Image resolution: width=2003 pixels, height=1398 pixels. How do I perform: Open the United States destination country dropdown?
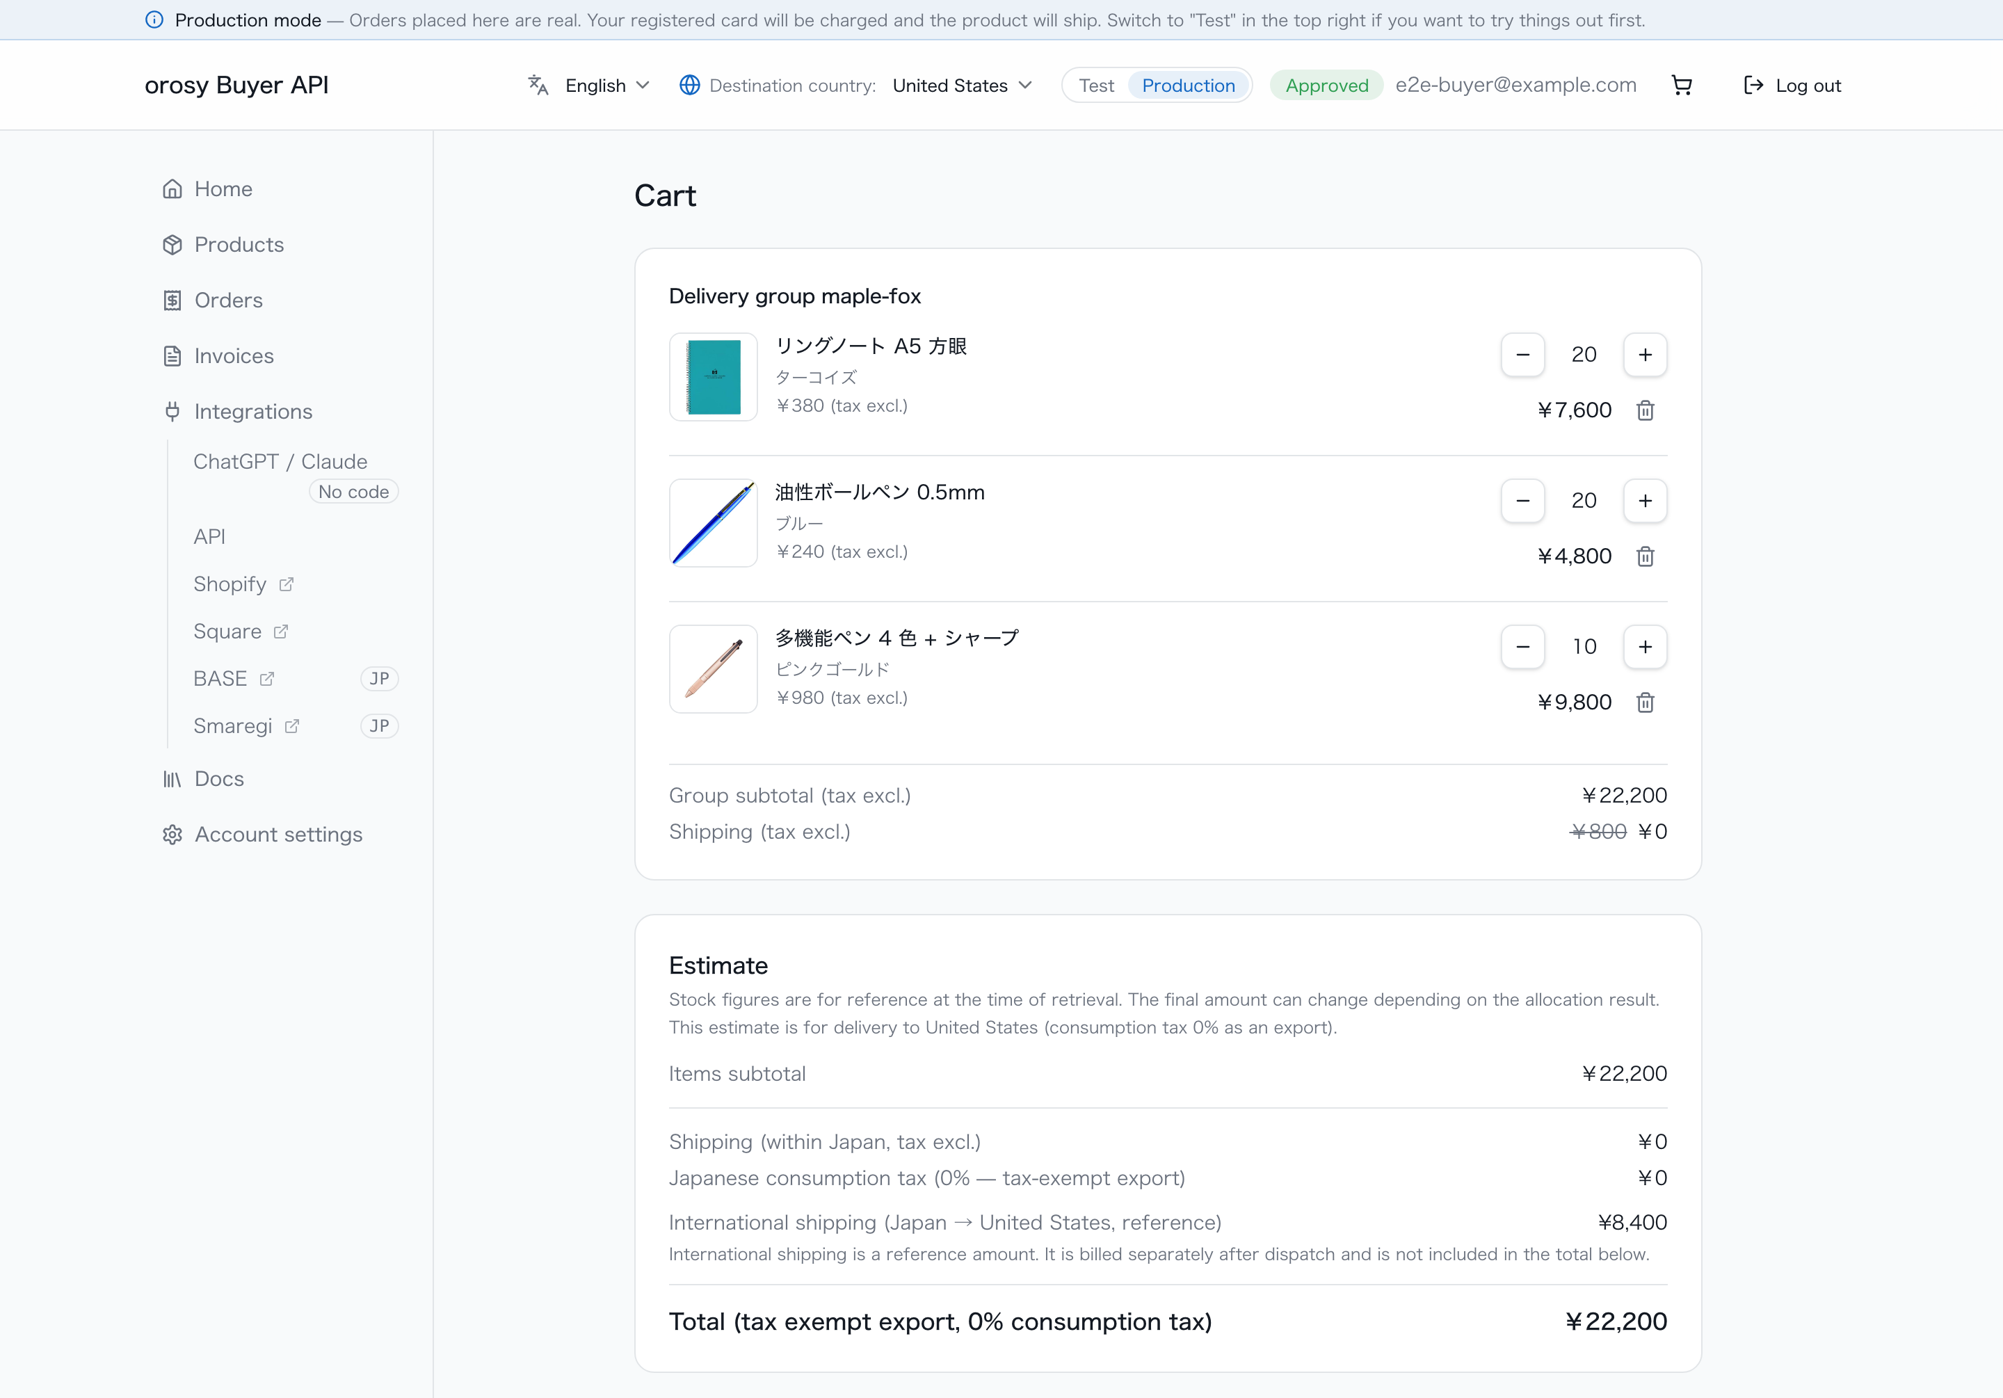[963, 86]
